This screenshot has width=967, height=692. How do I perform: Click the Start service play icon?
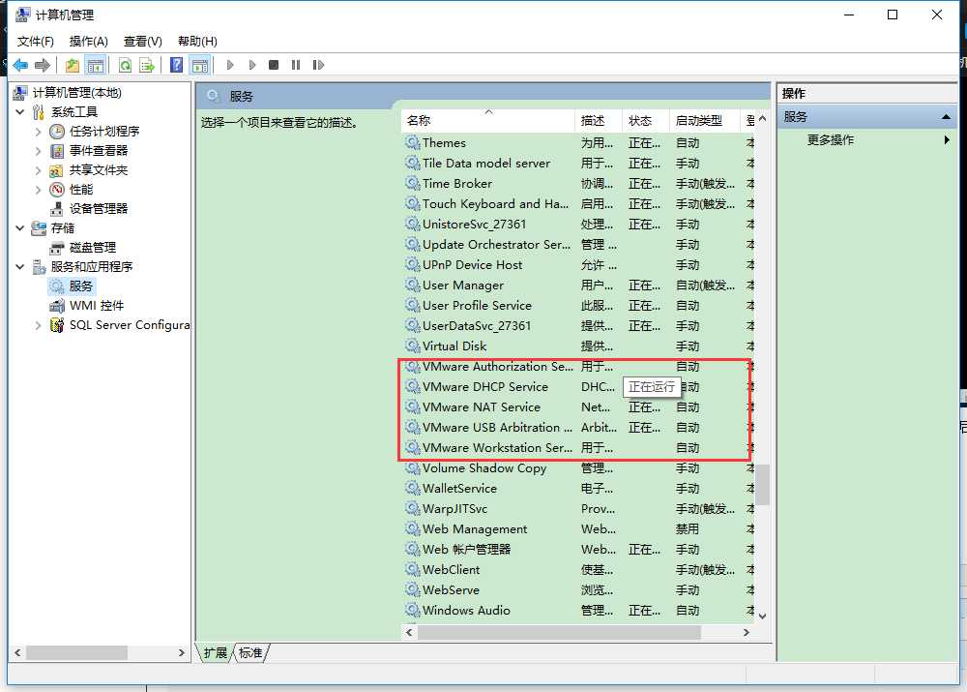pyautogui.click(x=230, y=65)
